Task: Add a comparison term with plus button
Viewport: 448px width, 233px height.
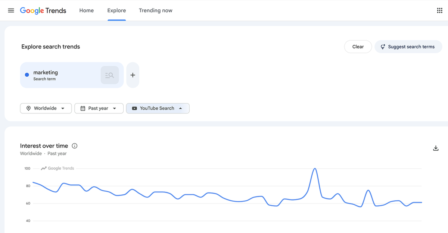Action: pos(133,75)
